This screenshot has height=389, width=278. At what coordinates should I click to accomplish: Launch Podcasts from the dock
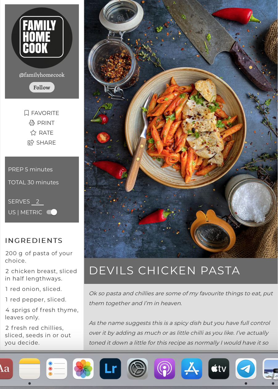[165, 369]
